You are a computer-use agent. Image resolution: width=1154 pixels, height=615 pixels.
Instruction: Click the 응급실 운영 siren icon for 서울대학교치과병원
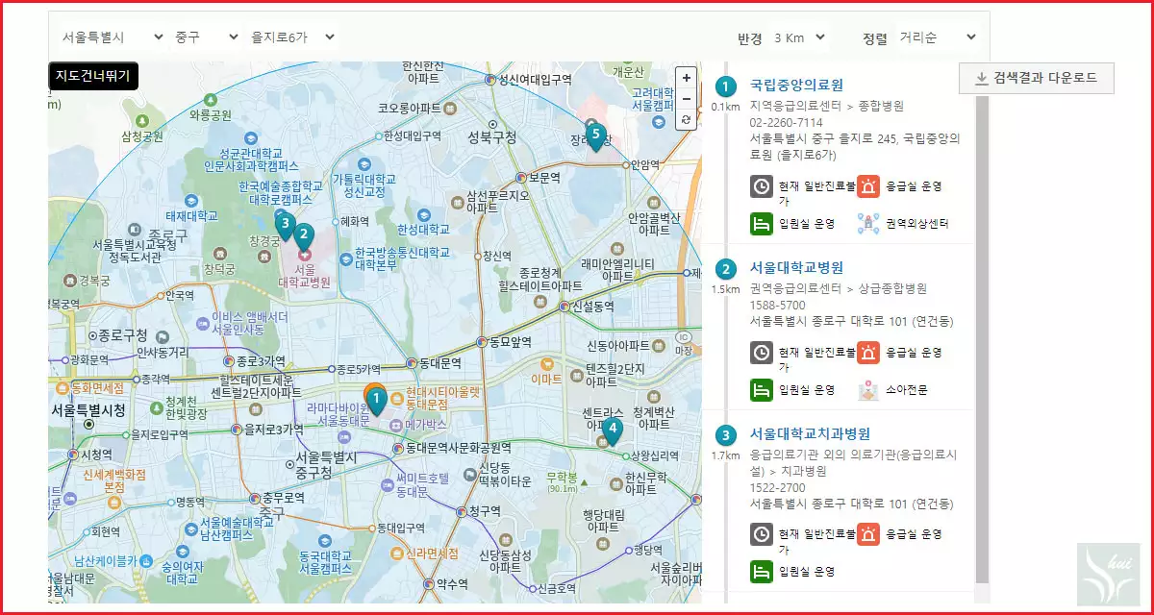869,532
